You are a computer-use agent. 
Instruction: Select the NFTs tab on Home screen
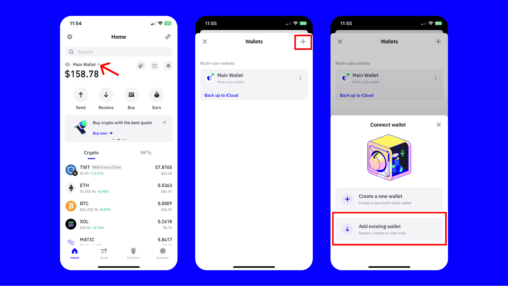point(146,153)
